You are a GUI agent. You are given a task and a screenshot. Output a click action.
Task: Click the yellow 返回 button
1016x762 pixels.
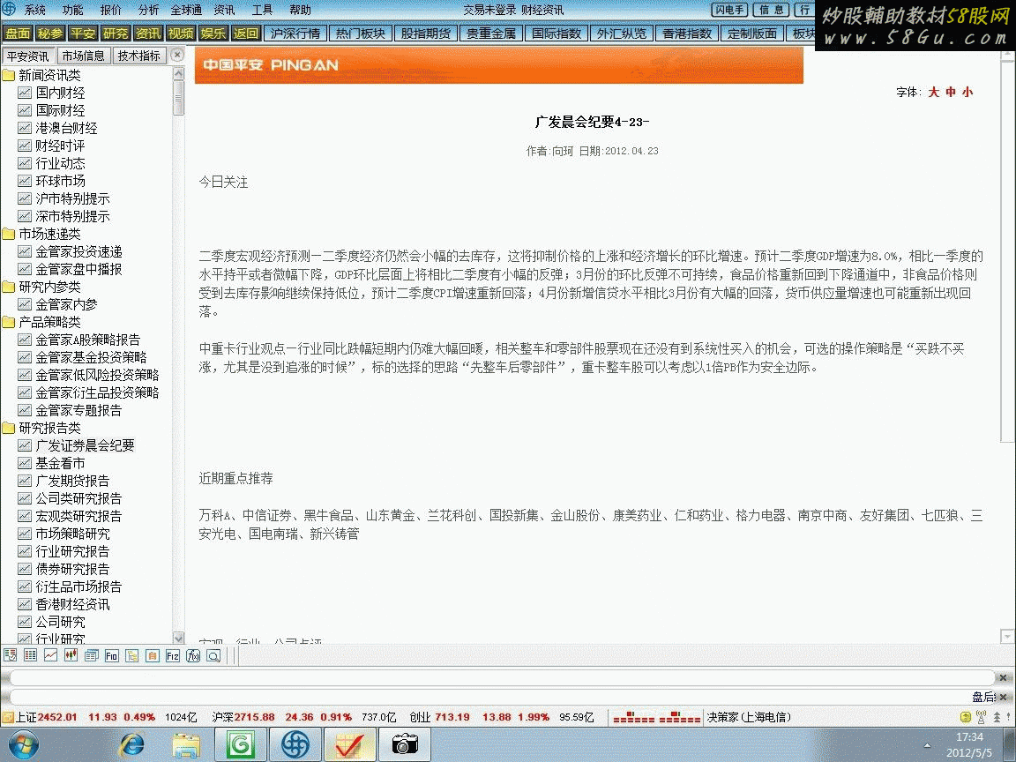[x=245, y=34]
